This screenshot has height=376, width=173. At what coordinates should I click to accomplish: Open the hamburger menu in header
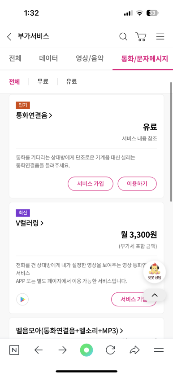pyautogui.click(x=160, y=36)
